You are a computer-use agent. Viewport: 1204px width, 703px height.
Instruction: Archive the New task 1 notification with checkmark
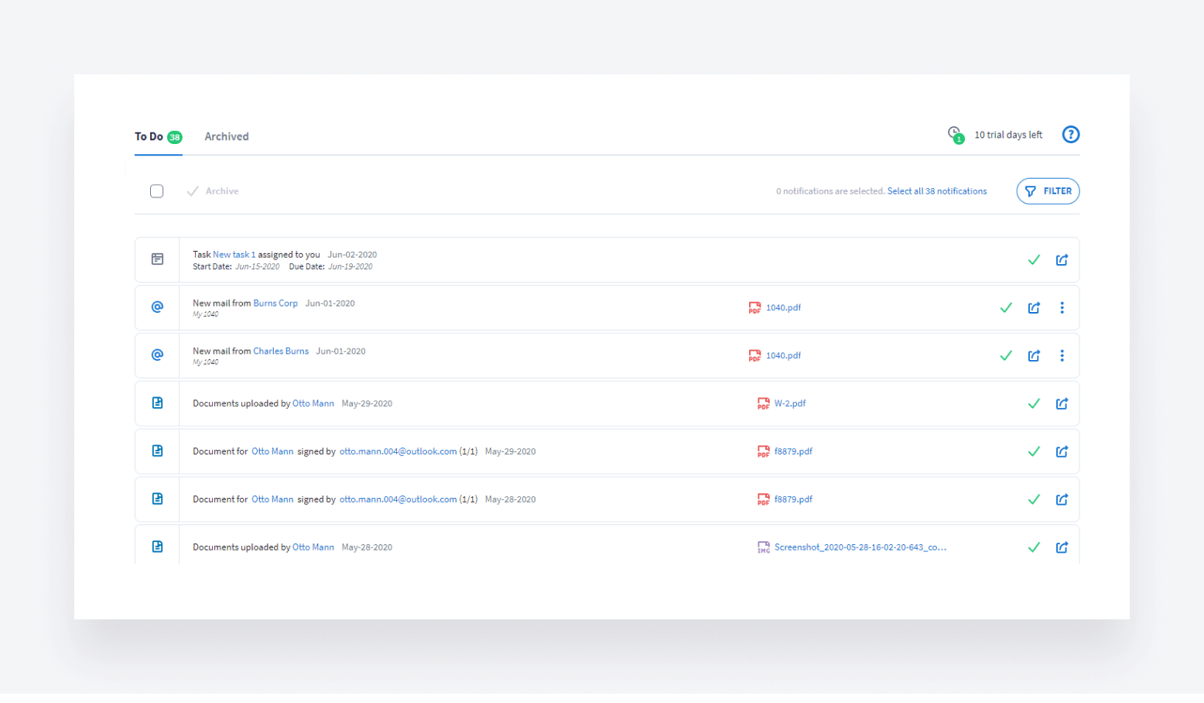(1034, 260)
